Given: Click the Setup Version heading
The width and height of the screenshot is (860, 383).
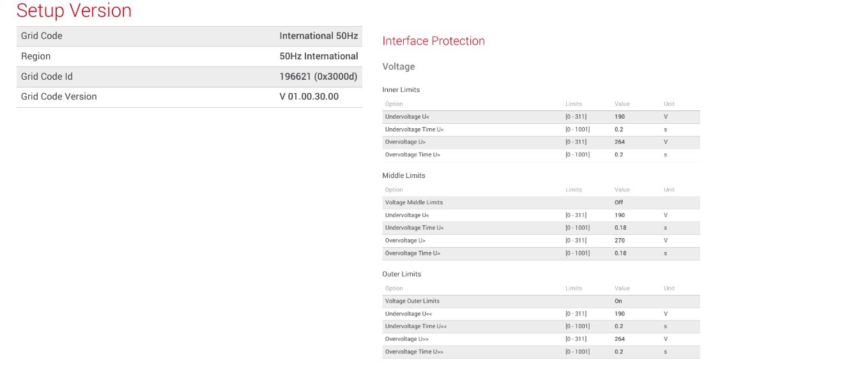Looking at the screenshot, I should click(x=74, y=11).
